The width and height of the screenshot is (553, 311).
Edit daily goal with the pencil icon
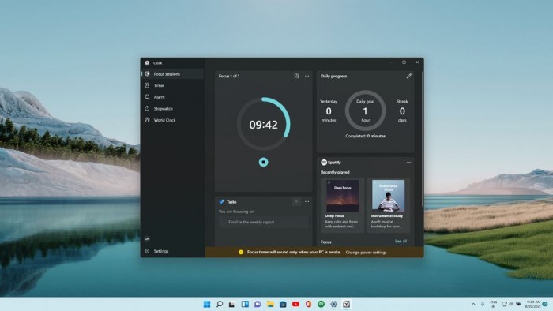(x=408, y=76)
